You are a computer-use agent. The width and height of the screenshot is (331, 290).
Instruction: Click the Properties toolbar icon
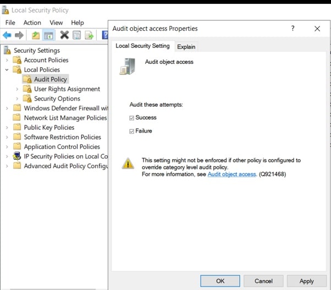tap(77, 35)
